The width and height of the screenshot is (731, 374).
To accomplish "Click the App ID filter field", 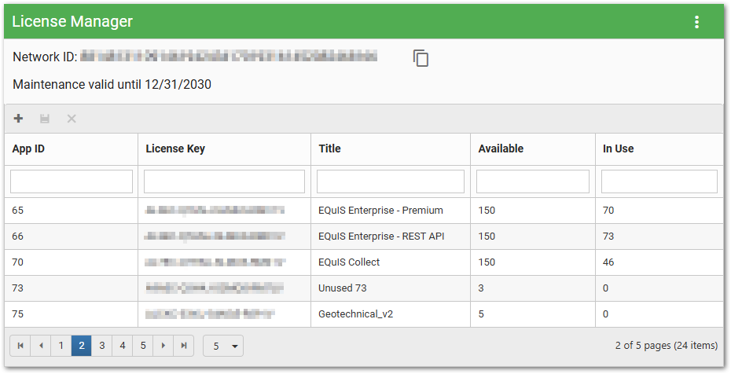I will (x=72, y=181).
